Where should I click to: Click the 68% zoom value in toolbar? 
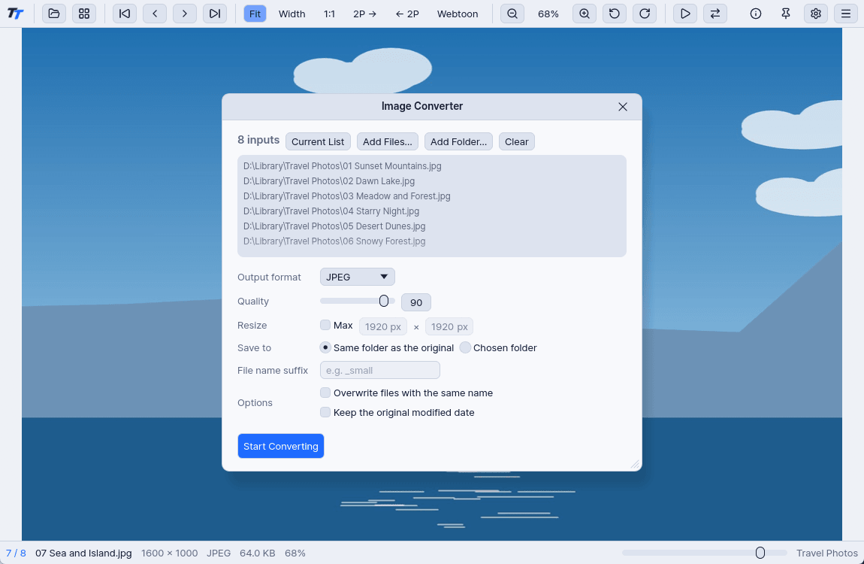[x=548, y=14]
